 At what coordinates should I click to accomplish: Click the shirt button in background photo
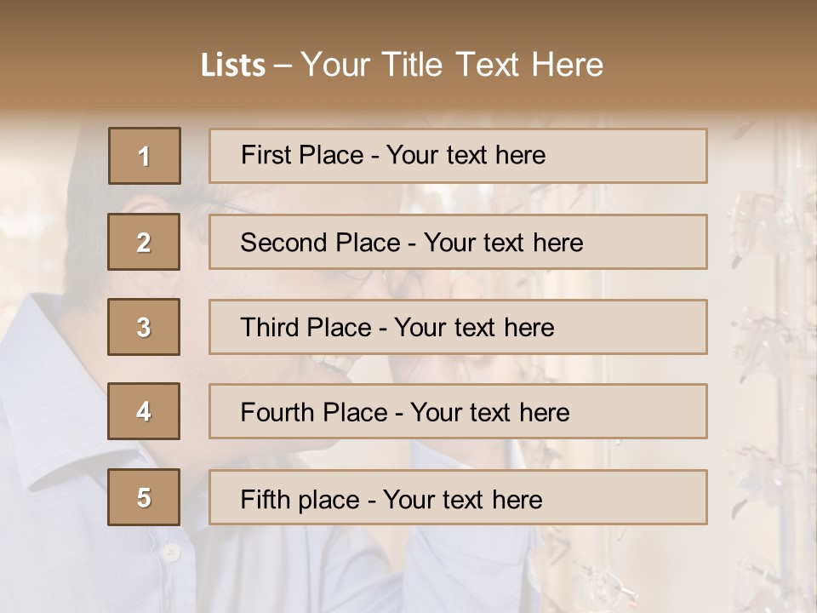(171, 553)
